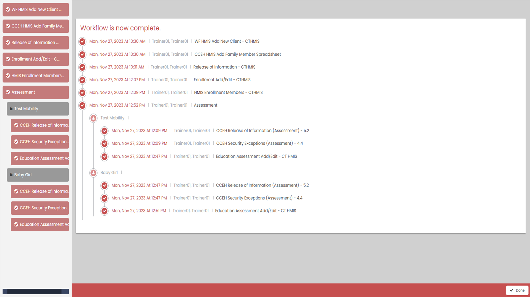
Task: Click the person icon beside Baby Girl in timeline
Action: pos(93,173)
